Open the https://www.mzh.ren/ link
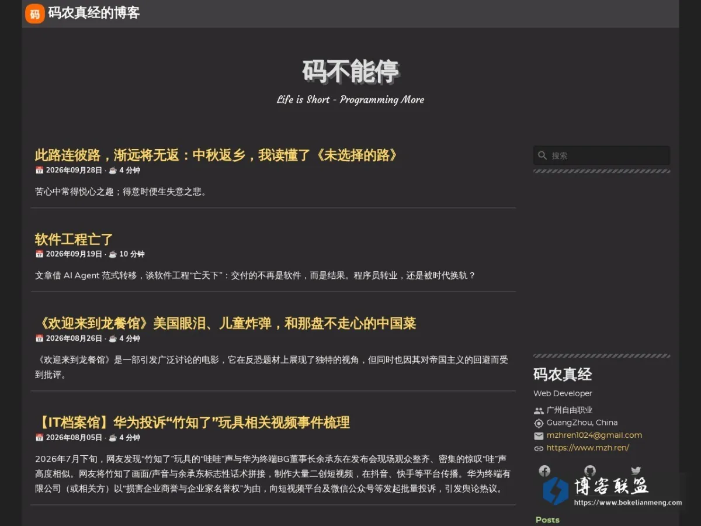Viewport: 701px width, 526px height. 588,448
